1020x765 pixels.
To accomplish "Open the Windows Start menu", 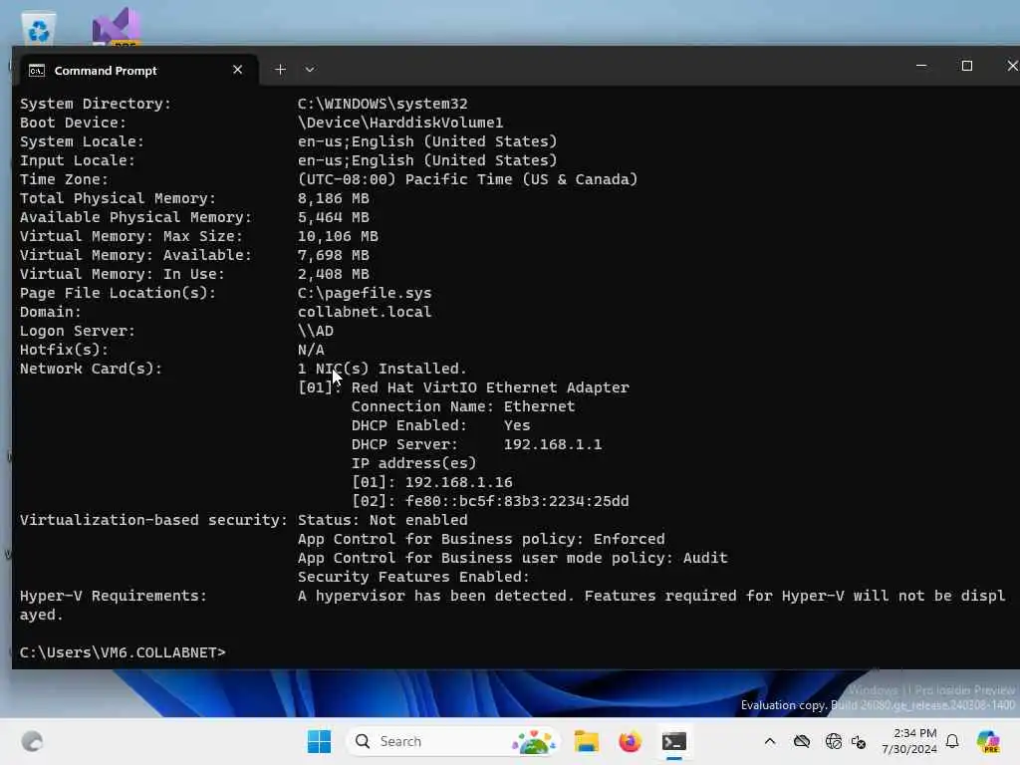I will [319, 741].
